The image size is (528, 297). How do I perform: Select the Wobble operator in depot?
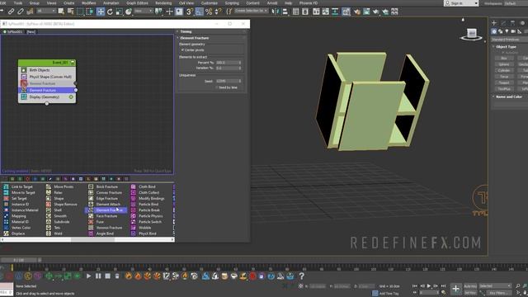point(141,228)
